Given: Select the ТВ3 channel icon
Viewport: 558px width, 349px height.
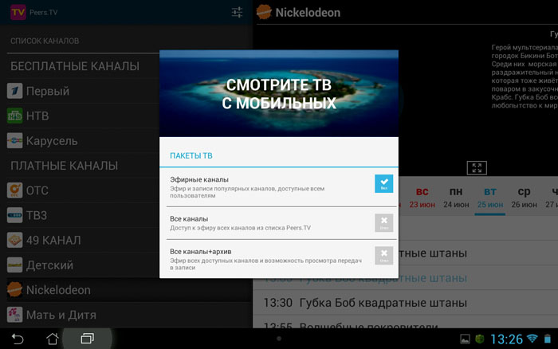Looking at the screenshot, I should (x=14, y=215).
